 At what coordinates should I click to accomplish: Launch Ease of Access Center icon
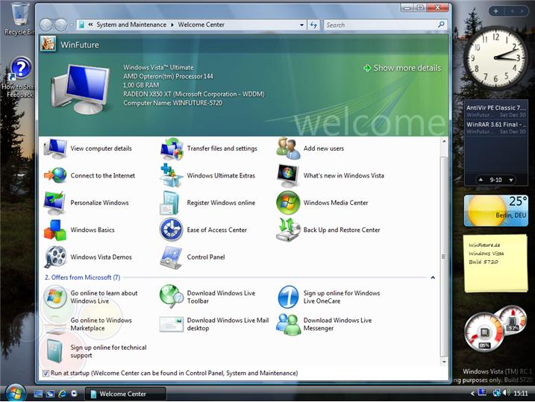point(171,230)
